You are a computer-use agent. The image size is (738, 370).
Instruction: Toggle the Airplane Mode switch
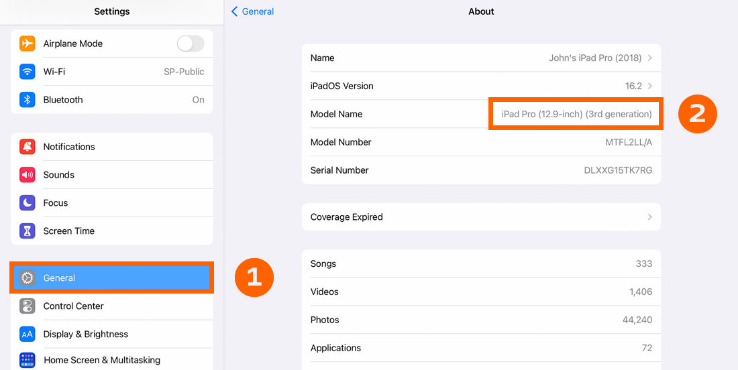tap(191, 44)
